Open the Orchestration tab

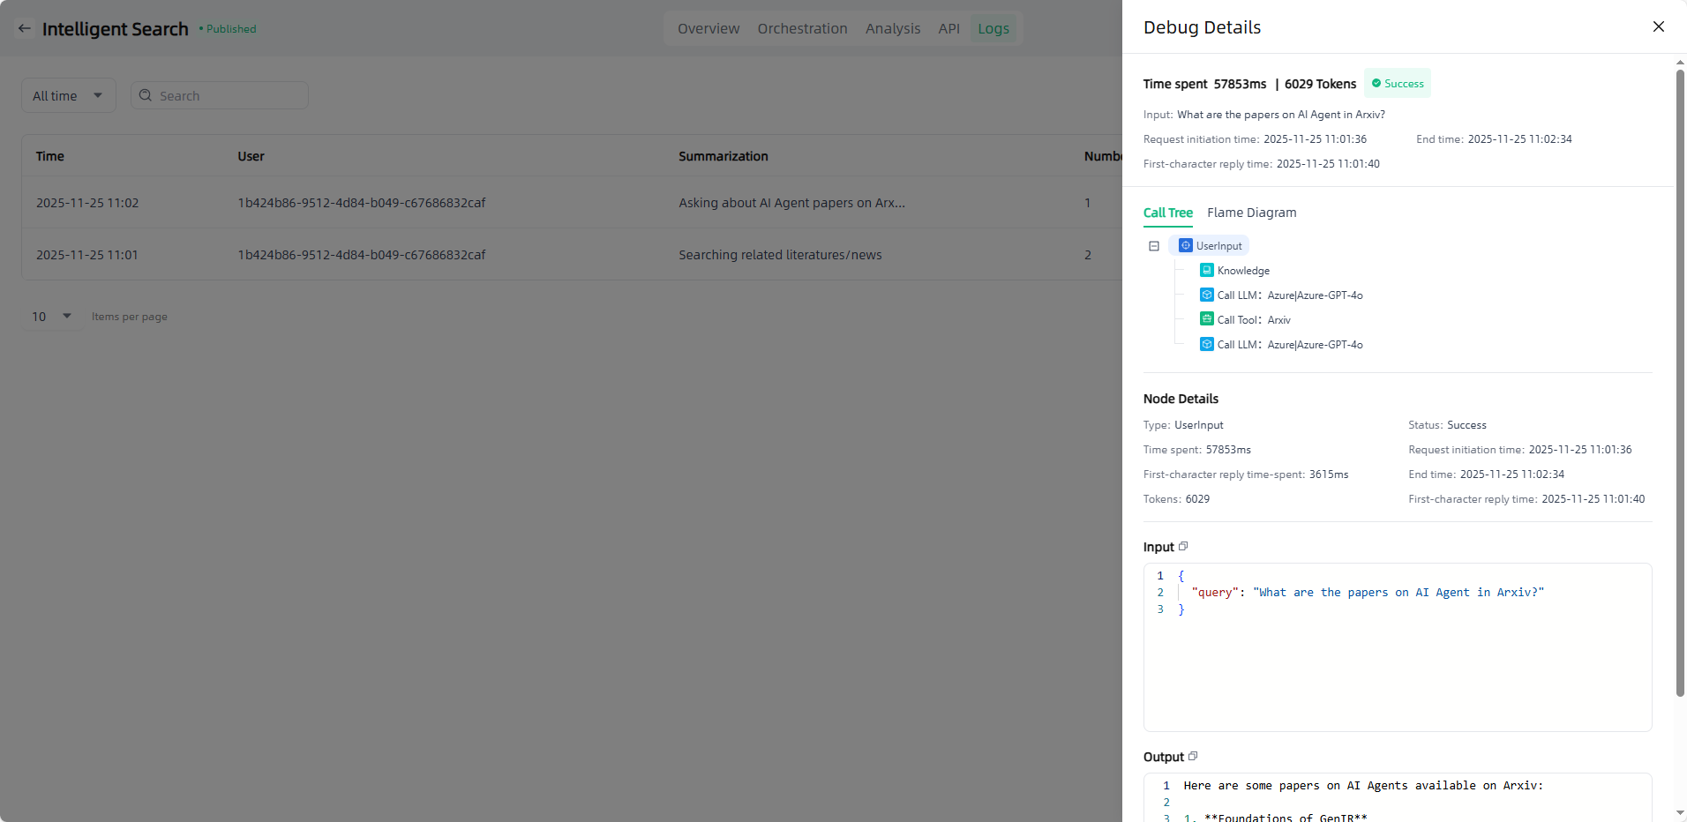[802, 29]
